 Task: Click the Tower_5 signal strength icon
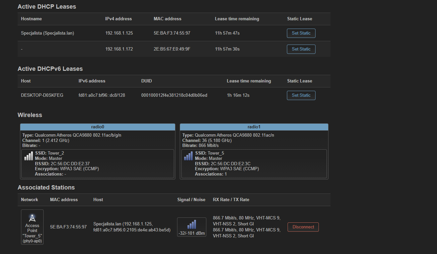coord(188,156)
